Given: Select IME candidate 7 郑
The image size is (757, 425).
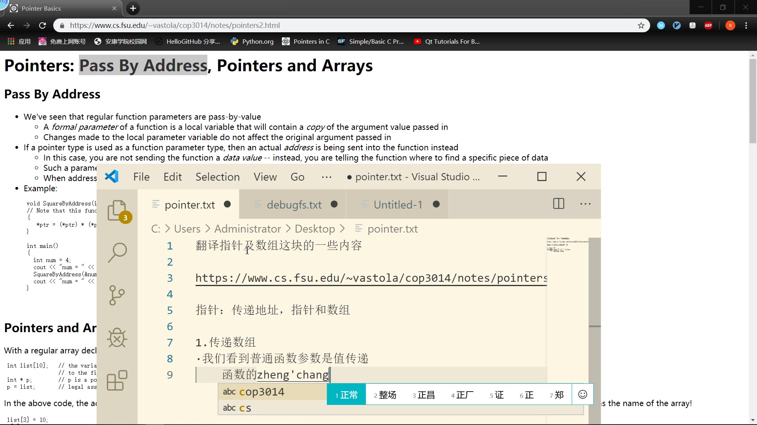Looking at the screenshot, I should pos(556,395).
